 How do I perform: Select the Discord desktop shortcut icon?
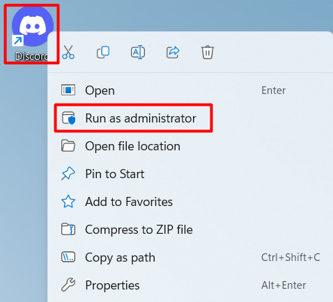pos(32,34)
